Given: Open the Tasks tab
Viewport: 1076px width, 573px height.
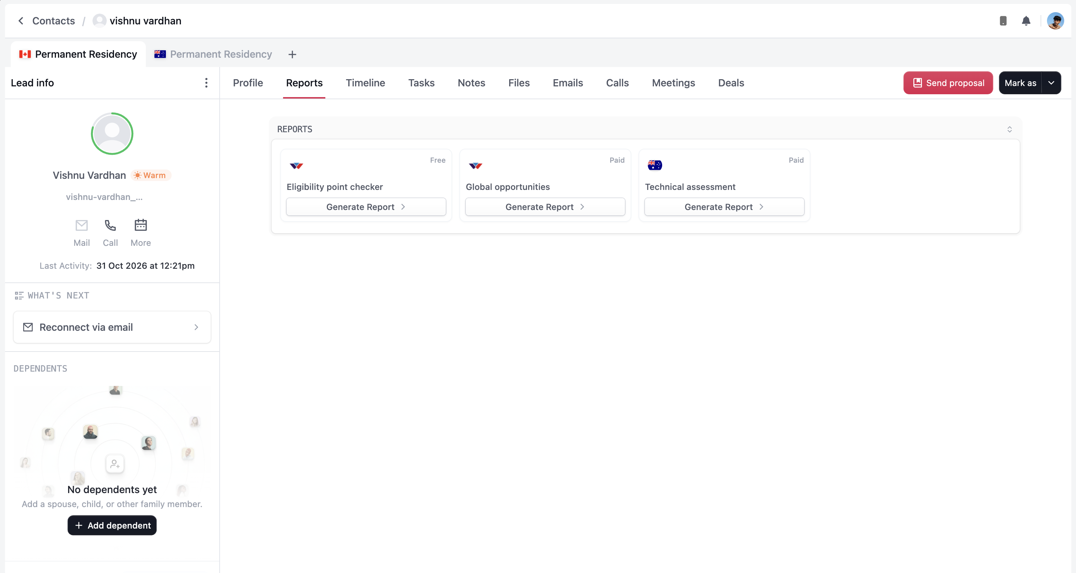Looking at the screenshot, I should pyautogui.click(x=421, y=83).
